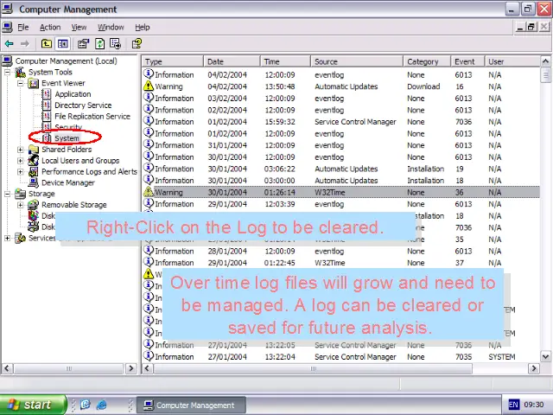Click the Computer Management taskbar button

pyautogui.click(x=191, y=405)
